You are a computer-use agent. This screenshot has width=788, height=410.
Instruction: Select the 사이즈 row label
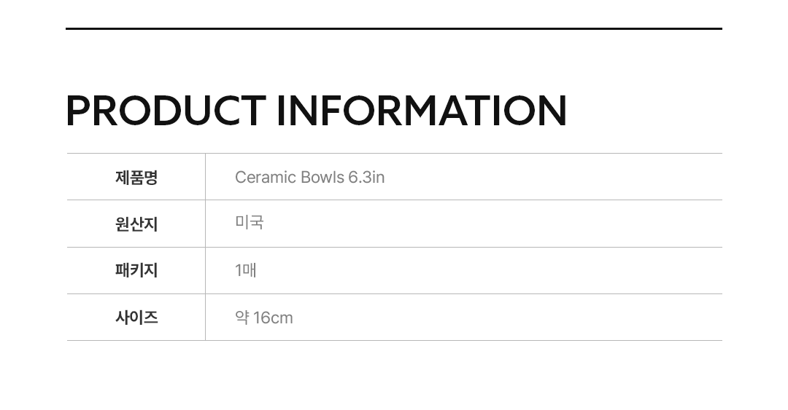136,317
